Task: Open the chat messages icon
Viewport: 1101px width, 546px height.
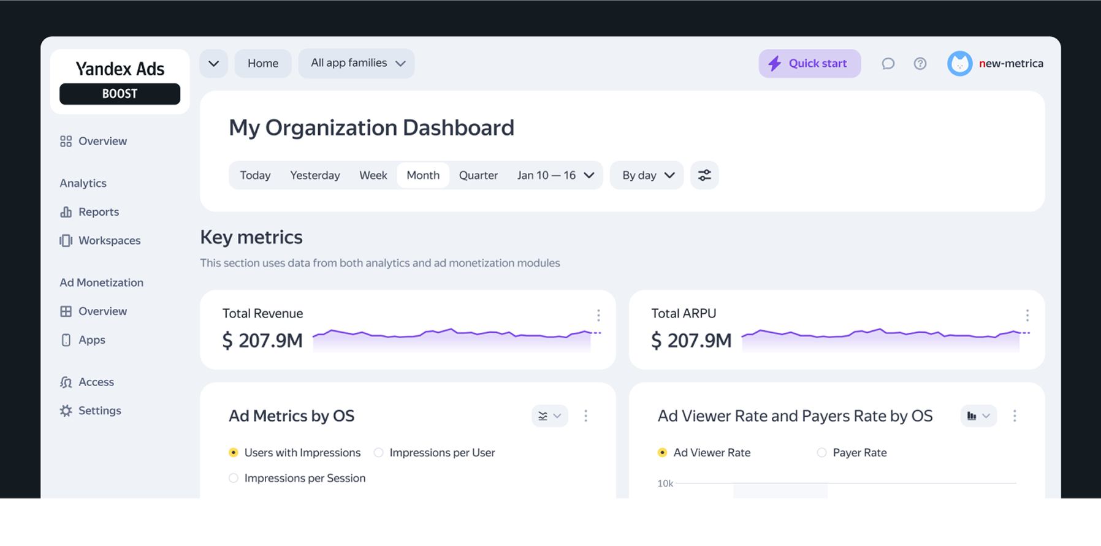Action: click(x=888, y=64)
